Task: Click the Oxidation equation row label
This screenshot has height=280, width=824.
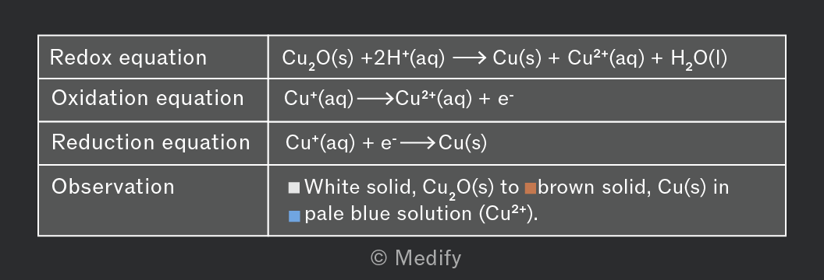Action: click(147, 99)
